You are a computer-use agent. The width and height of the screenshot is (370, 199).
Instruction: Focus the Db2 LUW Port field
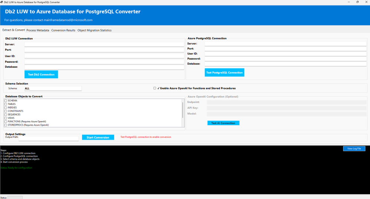[x=104, y=50]
